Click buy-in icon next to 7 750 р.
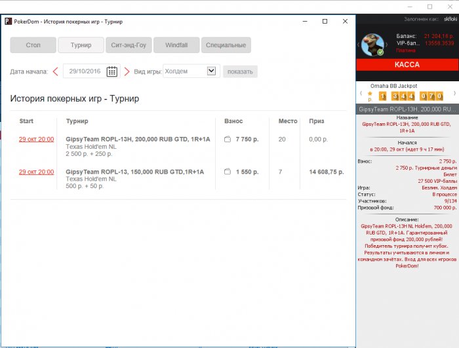 pyautogui.click(x=228, y=139)
